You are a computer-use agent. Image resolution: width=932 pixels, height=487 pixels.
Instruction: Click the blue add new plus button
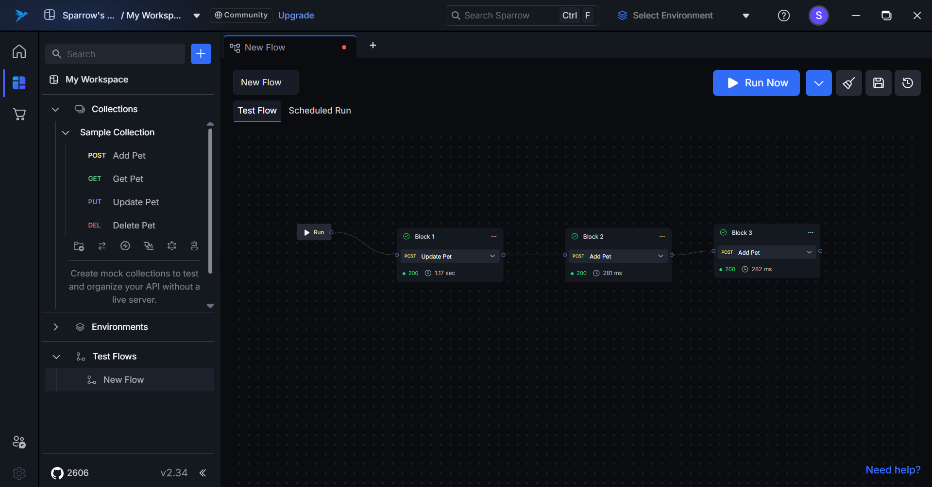coord(201,54)
